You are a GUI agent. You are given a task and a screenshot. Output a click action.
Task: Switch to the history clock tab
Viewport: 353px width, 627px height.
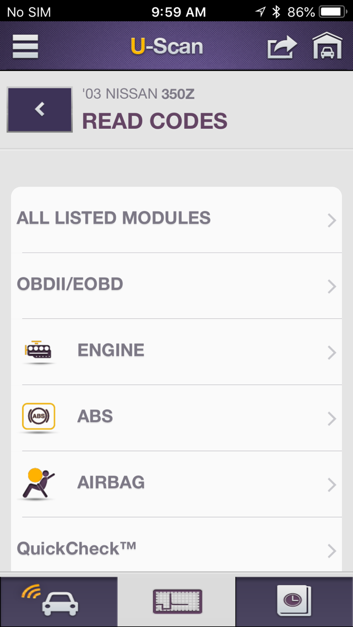294,601
